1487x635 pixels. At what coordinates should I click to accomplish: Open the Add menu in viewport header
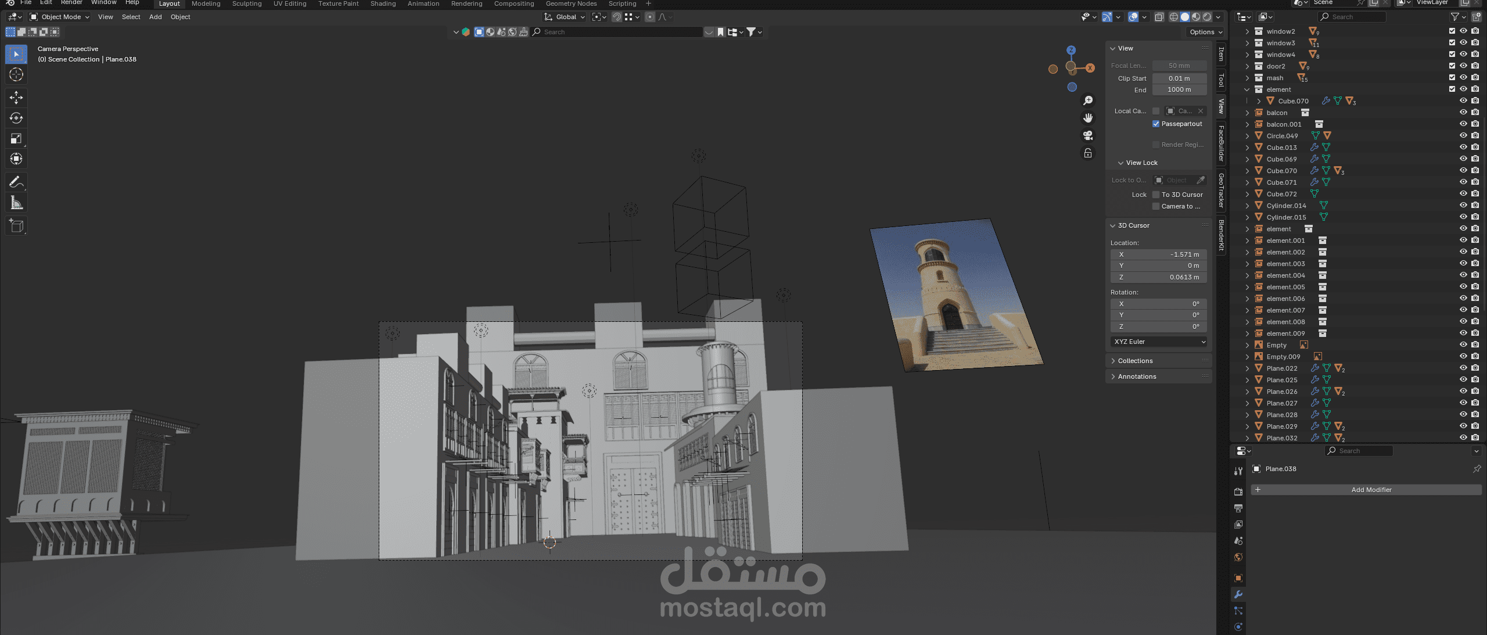tap(155, 17)
